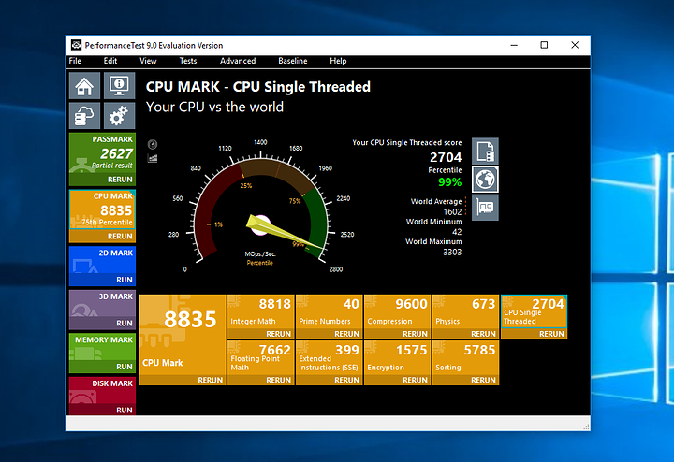Select the Prime Numbers result tile
This screenshot has width=674, height=462.
[328, 311]
